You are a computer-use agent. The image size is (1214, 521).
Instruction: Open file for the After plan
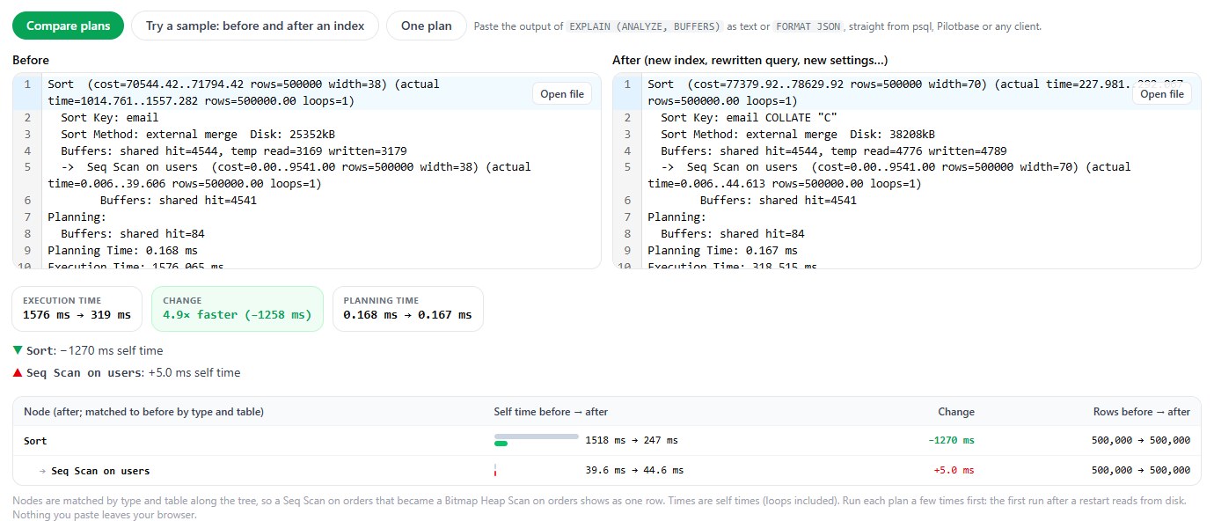[1161, 94]
